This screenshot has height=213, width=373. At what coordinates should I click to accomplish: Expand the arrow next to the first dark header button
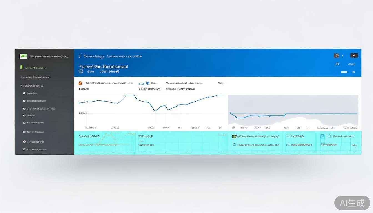[x=343, y=56]
